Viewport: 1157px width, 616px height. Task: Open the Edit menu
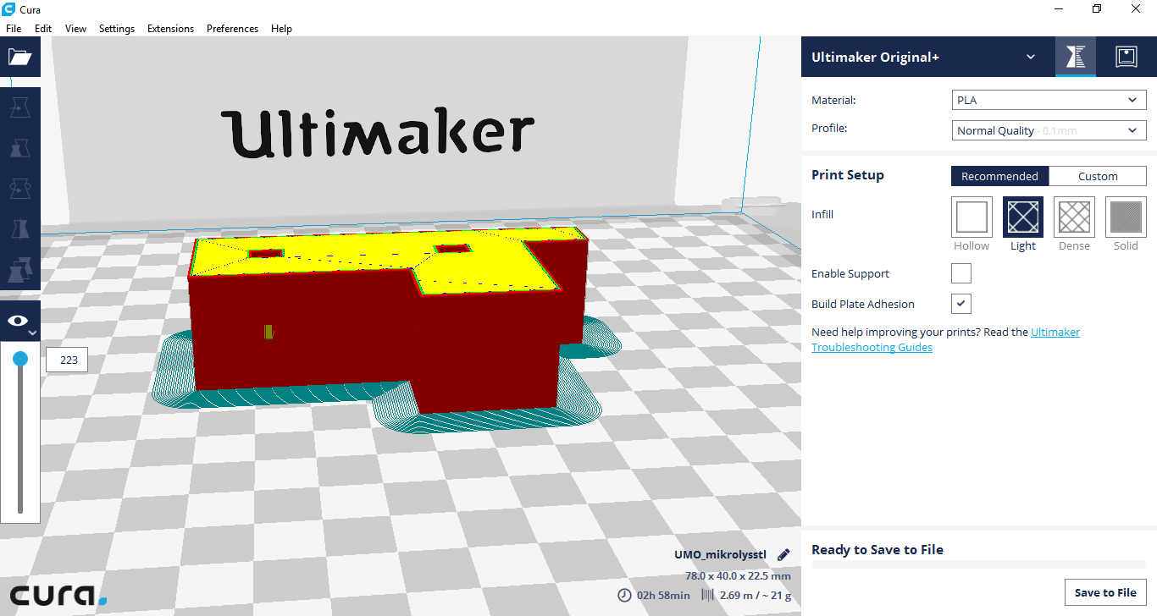coord(43,28)
